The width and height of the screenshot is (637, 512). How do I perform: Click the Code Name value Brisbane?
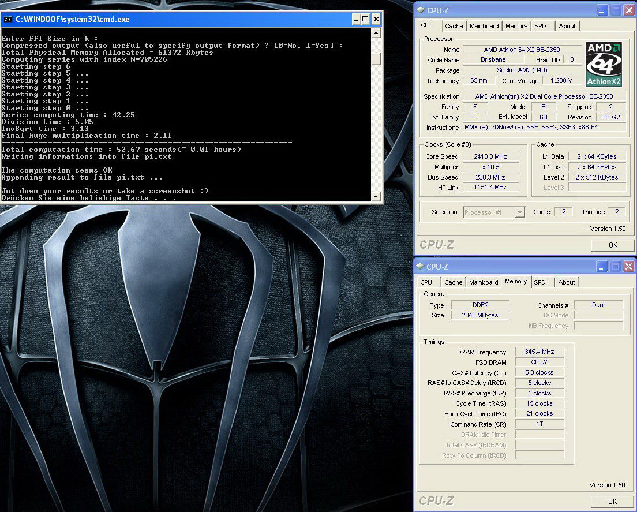tap(493, 59)
